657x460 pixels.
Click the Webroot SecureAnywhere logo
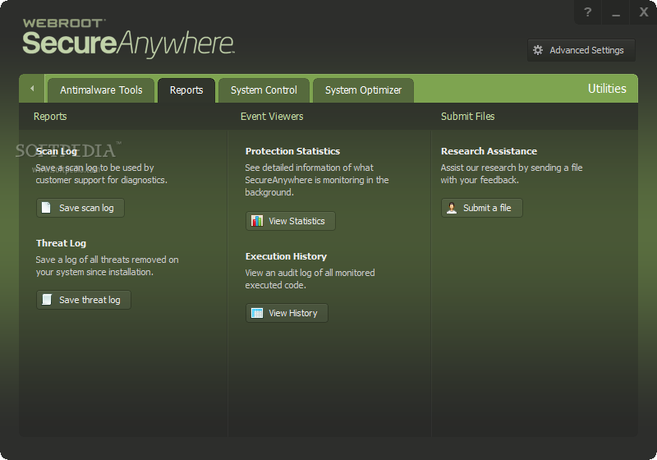coord(128,38)
